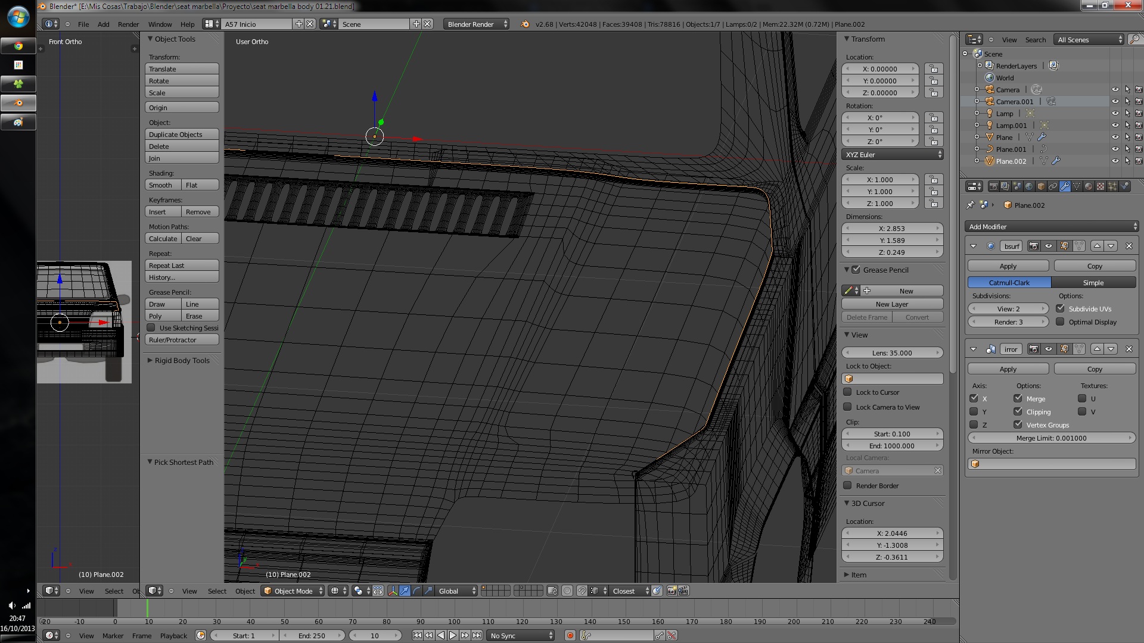Open the Render menu

[128, 24]
